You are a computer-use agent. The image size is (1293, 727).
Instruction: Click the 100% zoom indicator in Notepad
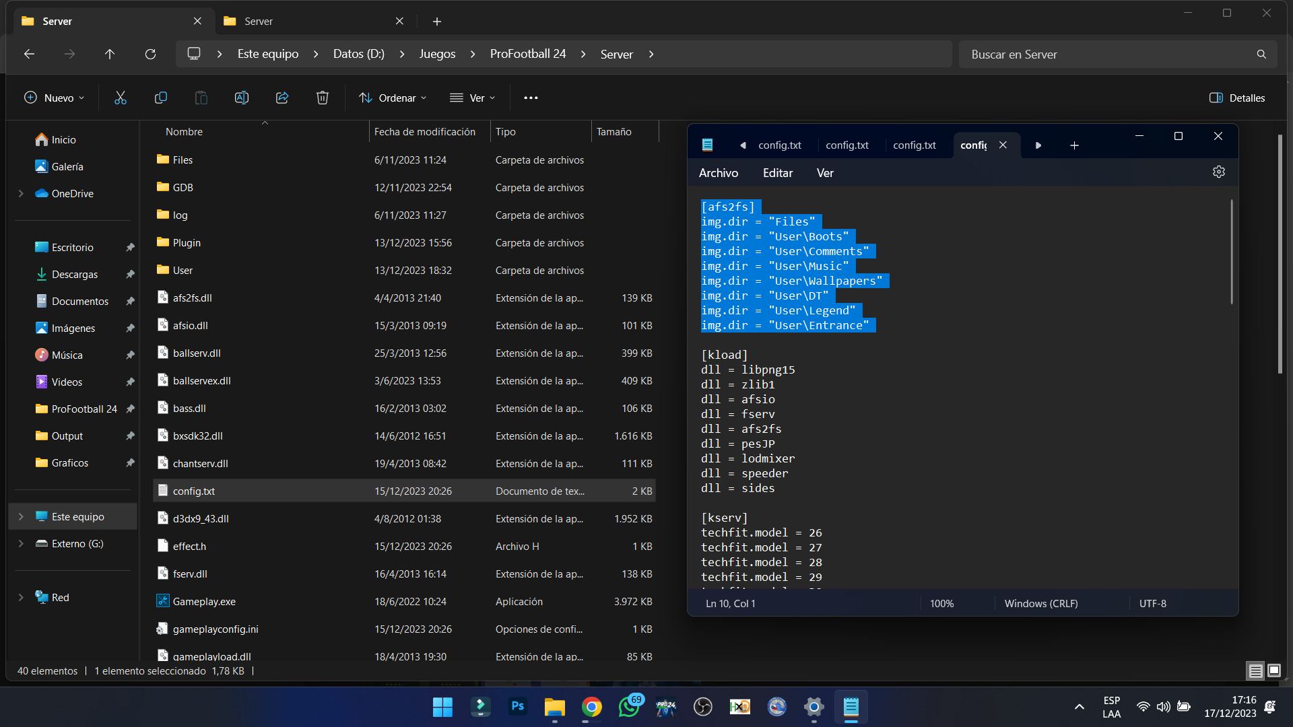pyautogui.click(x=941, y=604)
